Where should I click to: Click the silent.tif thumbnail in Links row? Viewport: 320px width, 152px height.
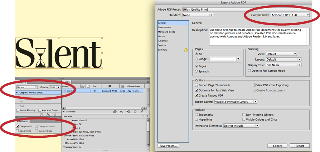(x=64, y=91)
